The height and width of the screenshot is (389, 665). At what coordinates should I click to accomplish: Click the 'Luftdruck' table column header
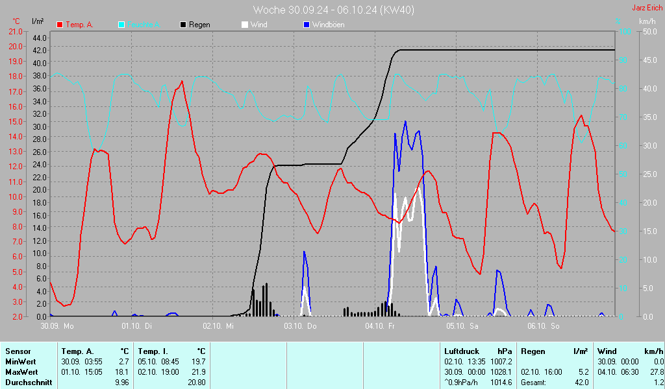click(x=462, y=351)
